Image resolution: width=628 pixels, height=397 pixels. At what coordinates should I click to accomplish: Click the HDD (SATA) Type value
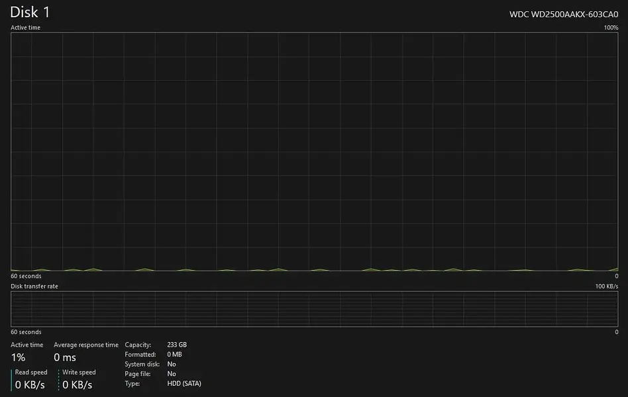(184, 383)
